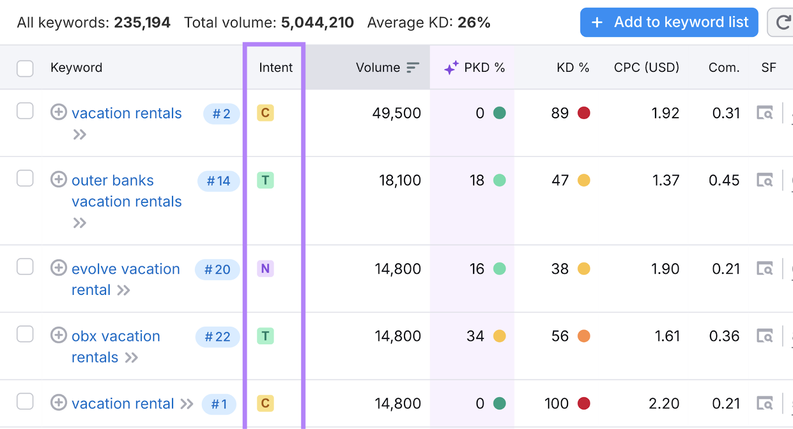Click the plus icon beside vacation rental
The height and width of the screenshot is (429, 793).
click(x=58, y=402)
